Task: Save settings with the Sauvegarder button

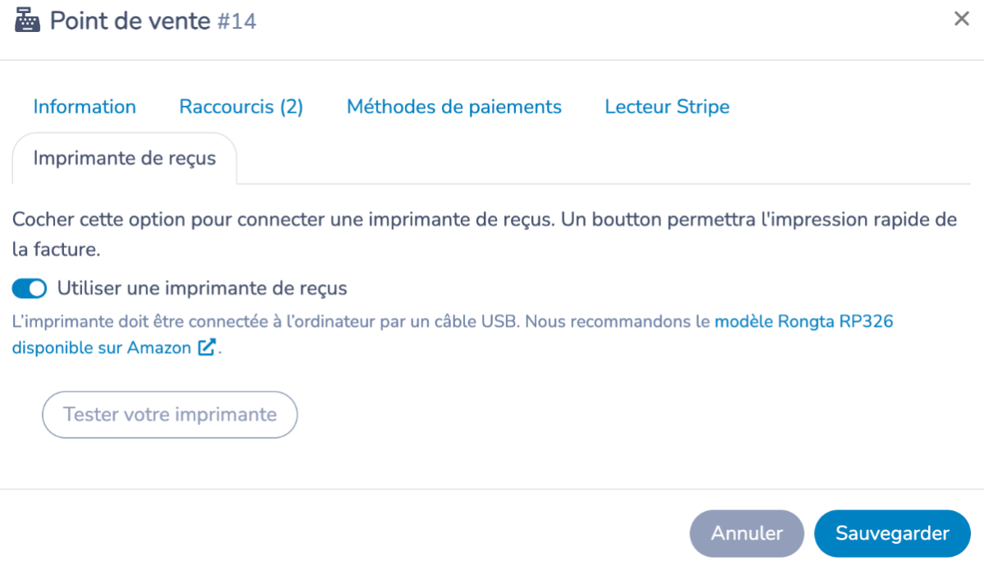Action: pyautogui.click(x=892, y=533)
